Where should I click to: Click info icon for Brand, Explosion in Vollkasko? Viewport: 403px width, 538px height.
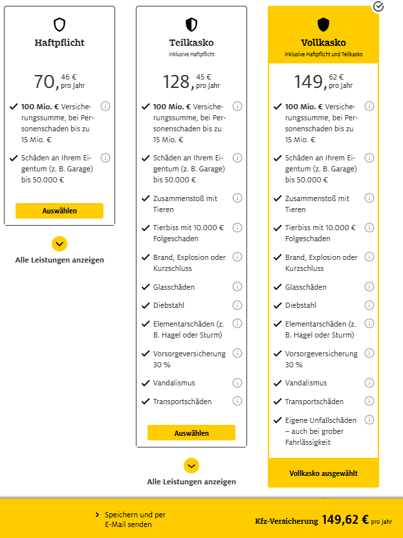tap(369, 257)
